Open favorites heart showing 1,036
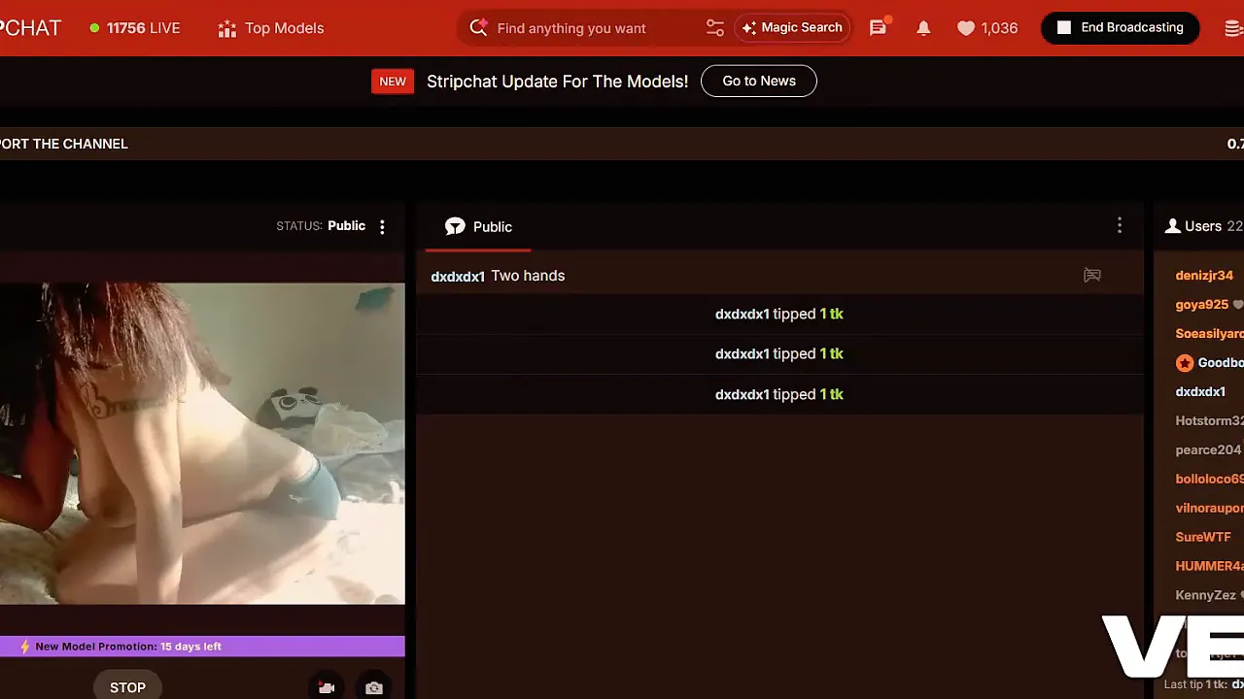1244x699 pixels. tap(987, 28)
